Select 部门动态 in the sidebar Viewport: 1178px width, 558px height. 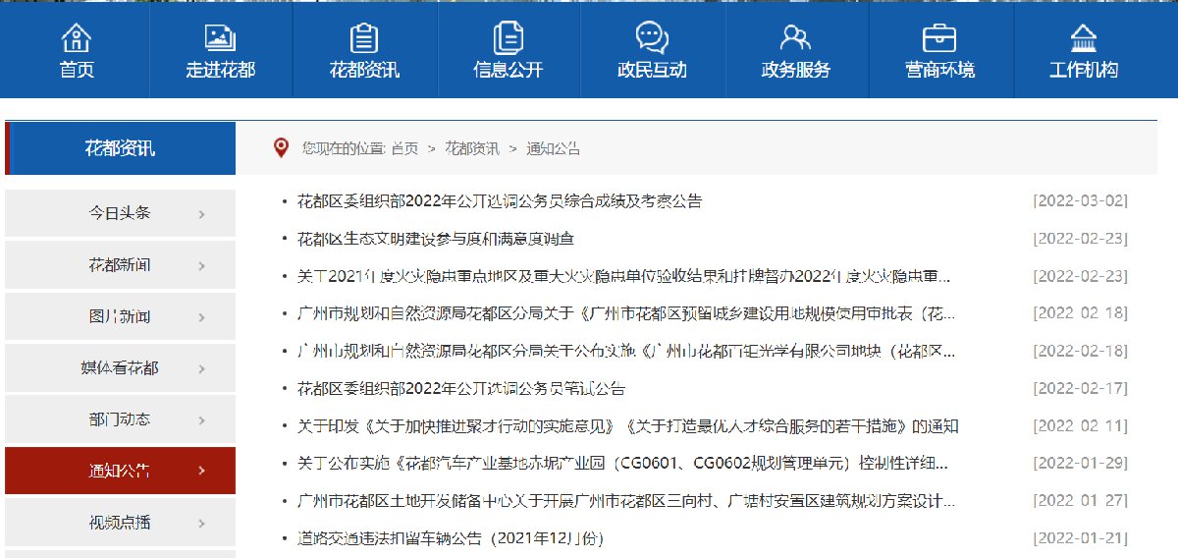click(120, 419)
